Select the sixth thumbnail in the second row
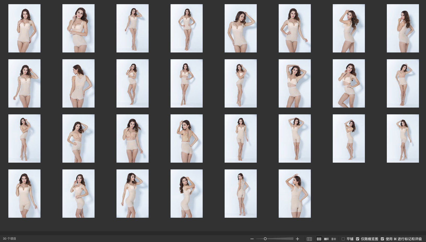The height and width of the screenshot is (242, 426). (295, 83)
